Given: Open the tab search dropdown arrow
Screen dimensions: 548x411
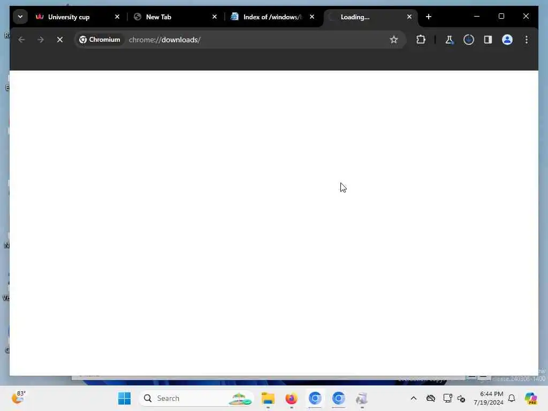Looking at the screenshot, I should (20, 17).
